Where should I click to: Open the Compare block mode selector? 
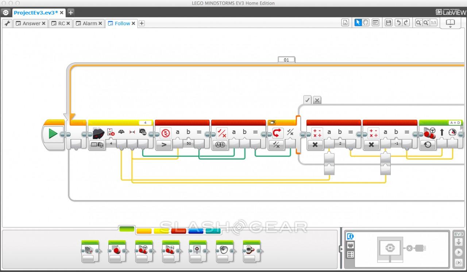click(x=165, y=145)
